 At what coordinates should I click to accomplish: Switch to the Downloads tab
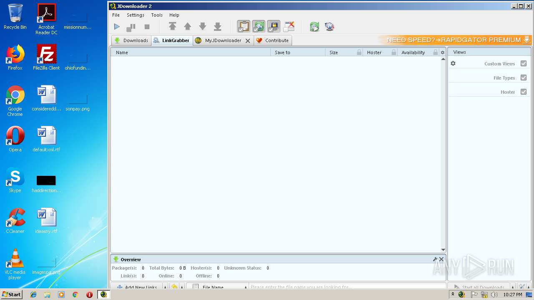tap(131, 40)
